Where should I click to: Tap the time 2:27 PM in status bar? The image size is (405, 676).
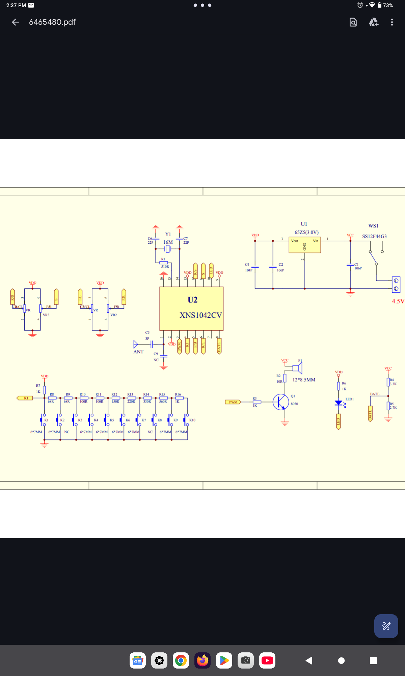tap(16, 5)
